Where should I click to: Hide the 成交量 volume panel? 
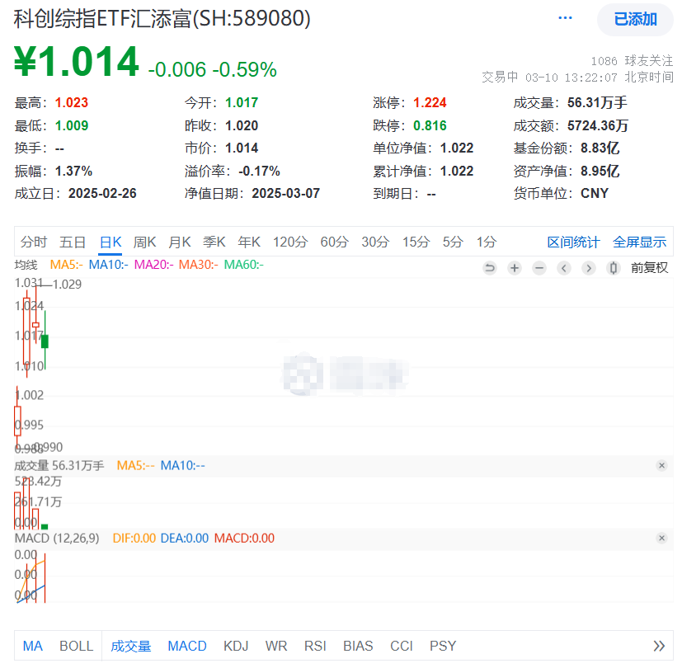point(661,465)
